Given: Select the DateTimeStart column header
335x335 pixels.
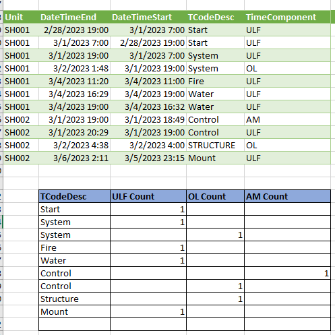Looking at the screenshot, I should pyautogui.click(x=148, y=17).
